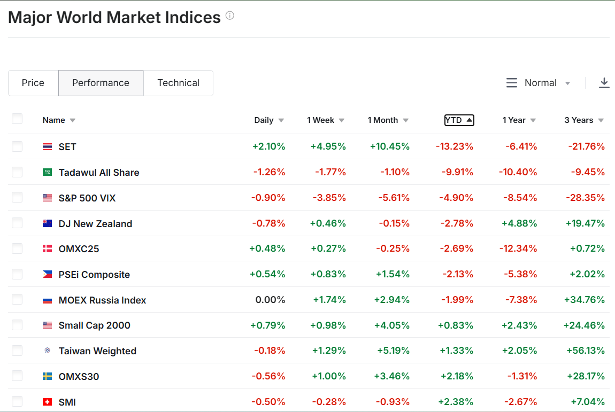Open the OMXC25 index link

[79, 249]
